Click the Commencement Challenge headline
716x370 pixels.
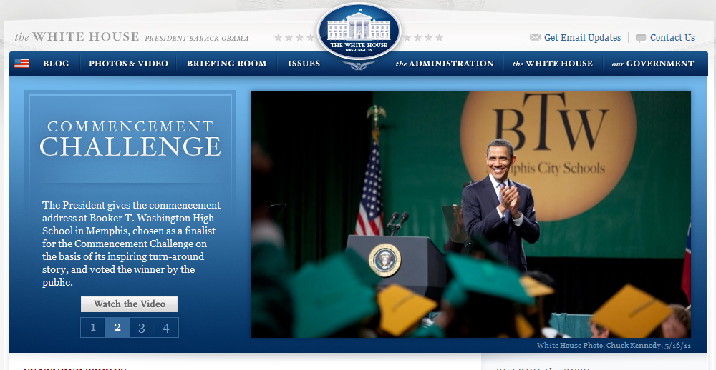130,139
